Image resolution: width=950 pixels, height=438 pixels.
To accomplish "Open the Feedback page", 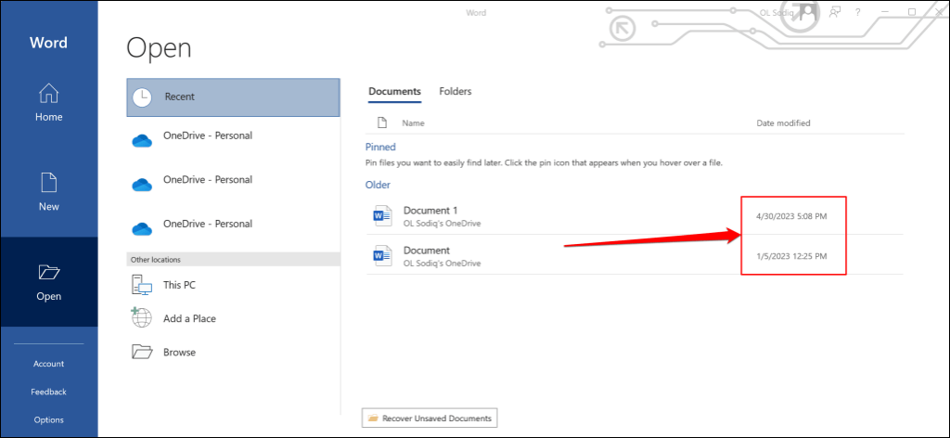I will tap(48, 392).
